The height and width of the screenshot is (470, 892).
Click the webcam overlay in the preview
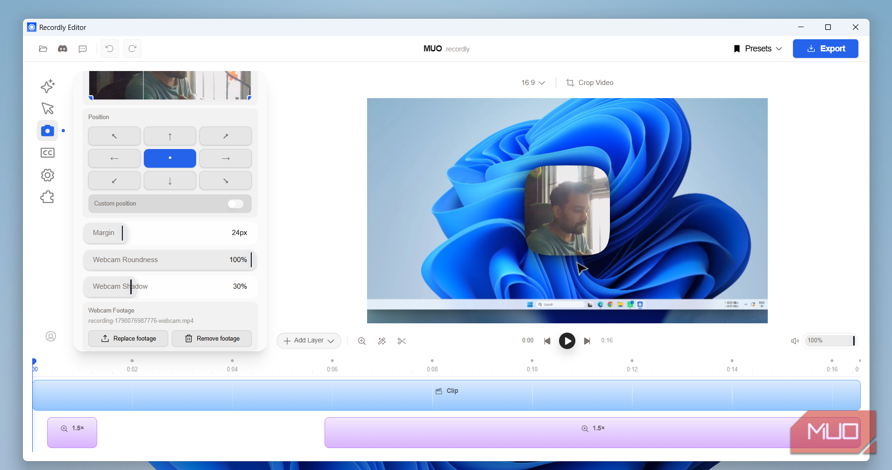click(567, 210)
